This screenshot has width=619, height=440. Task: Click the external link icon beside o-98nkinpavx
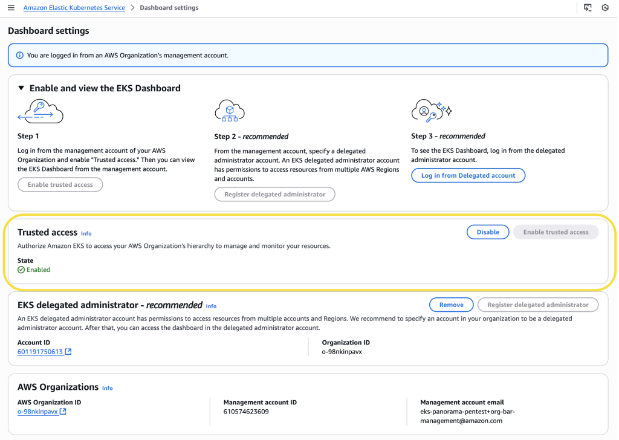[63, 411]
